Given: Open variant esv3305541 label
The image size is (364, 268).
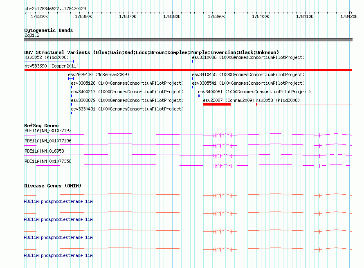Looking at the screenshot, I should pos(248,83).
